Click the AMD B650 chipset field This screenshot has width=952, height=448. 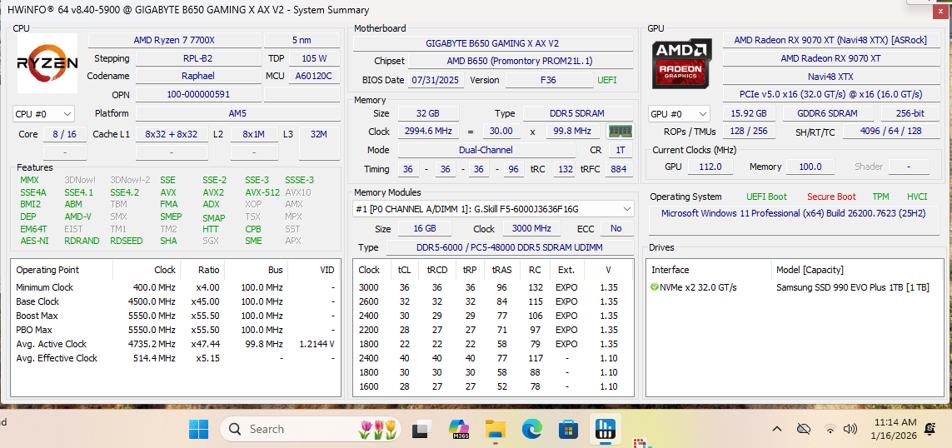[521, 62]
